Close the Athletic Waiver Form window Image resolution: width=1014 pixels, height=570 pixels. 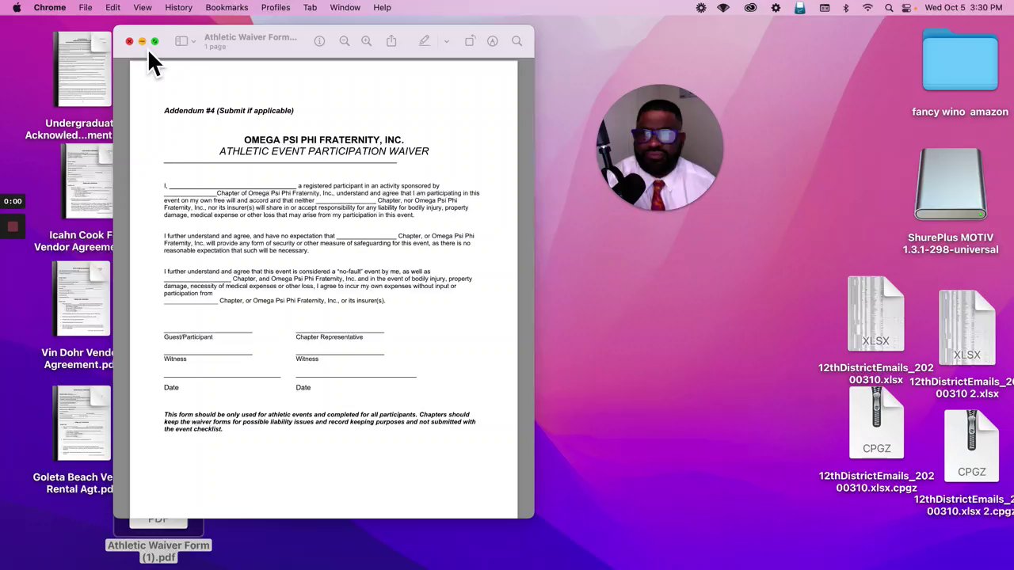(129, 41)
